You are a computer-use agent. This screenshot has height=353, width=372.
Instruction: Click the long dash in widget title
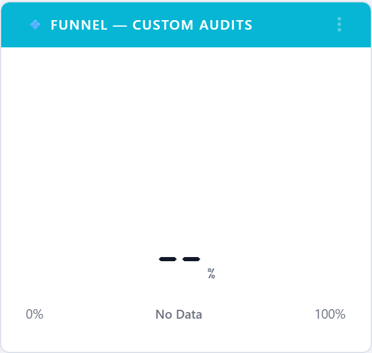click(120, 25)
